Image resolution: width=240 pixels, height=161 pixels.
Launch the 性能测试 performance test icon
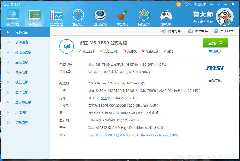[78, 17]
